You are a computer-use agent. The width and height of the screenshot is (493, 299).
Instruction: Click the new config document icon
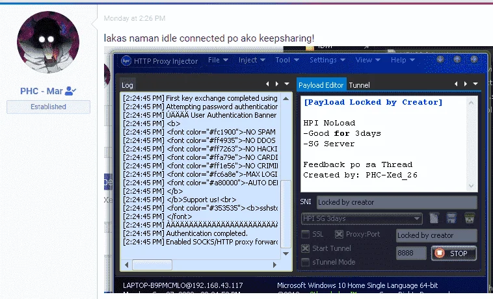point(434,218)
